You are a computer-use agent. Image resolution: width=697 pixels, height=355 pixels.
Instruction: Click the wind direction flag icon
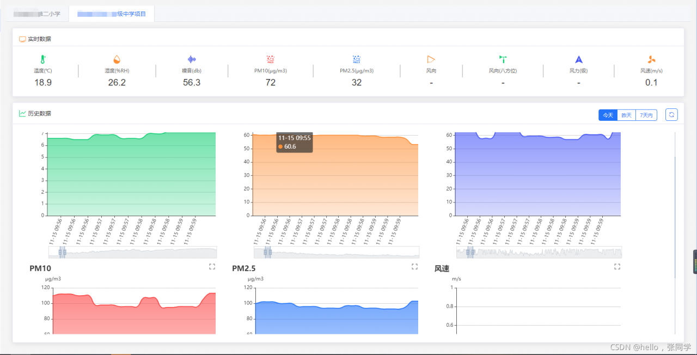click(431, 59)
